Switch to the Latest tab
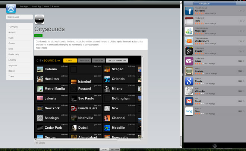Screen dimensions: 246x151 [x=70, y=61]
